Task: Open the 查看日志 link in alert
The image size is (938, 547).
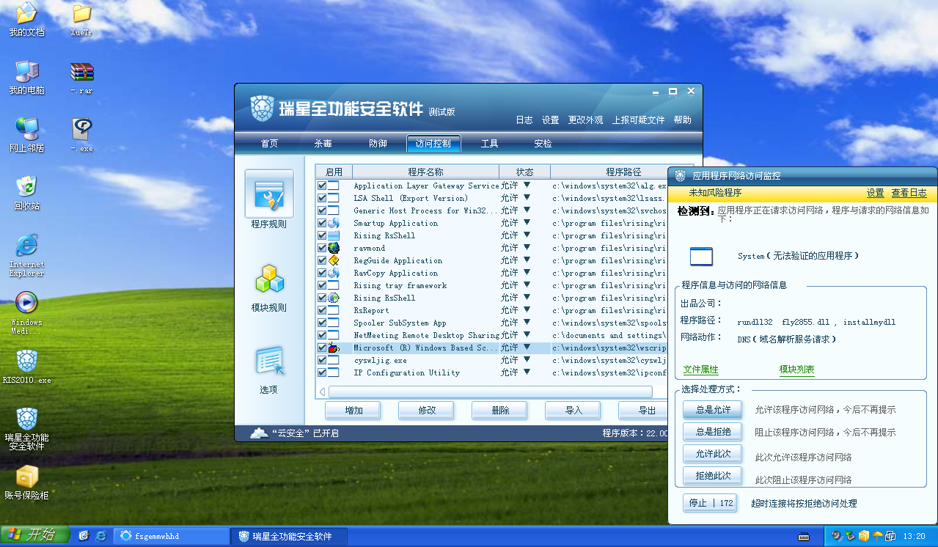Action: (909, 193)
